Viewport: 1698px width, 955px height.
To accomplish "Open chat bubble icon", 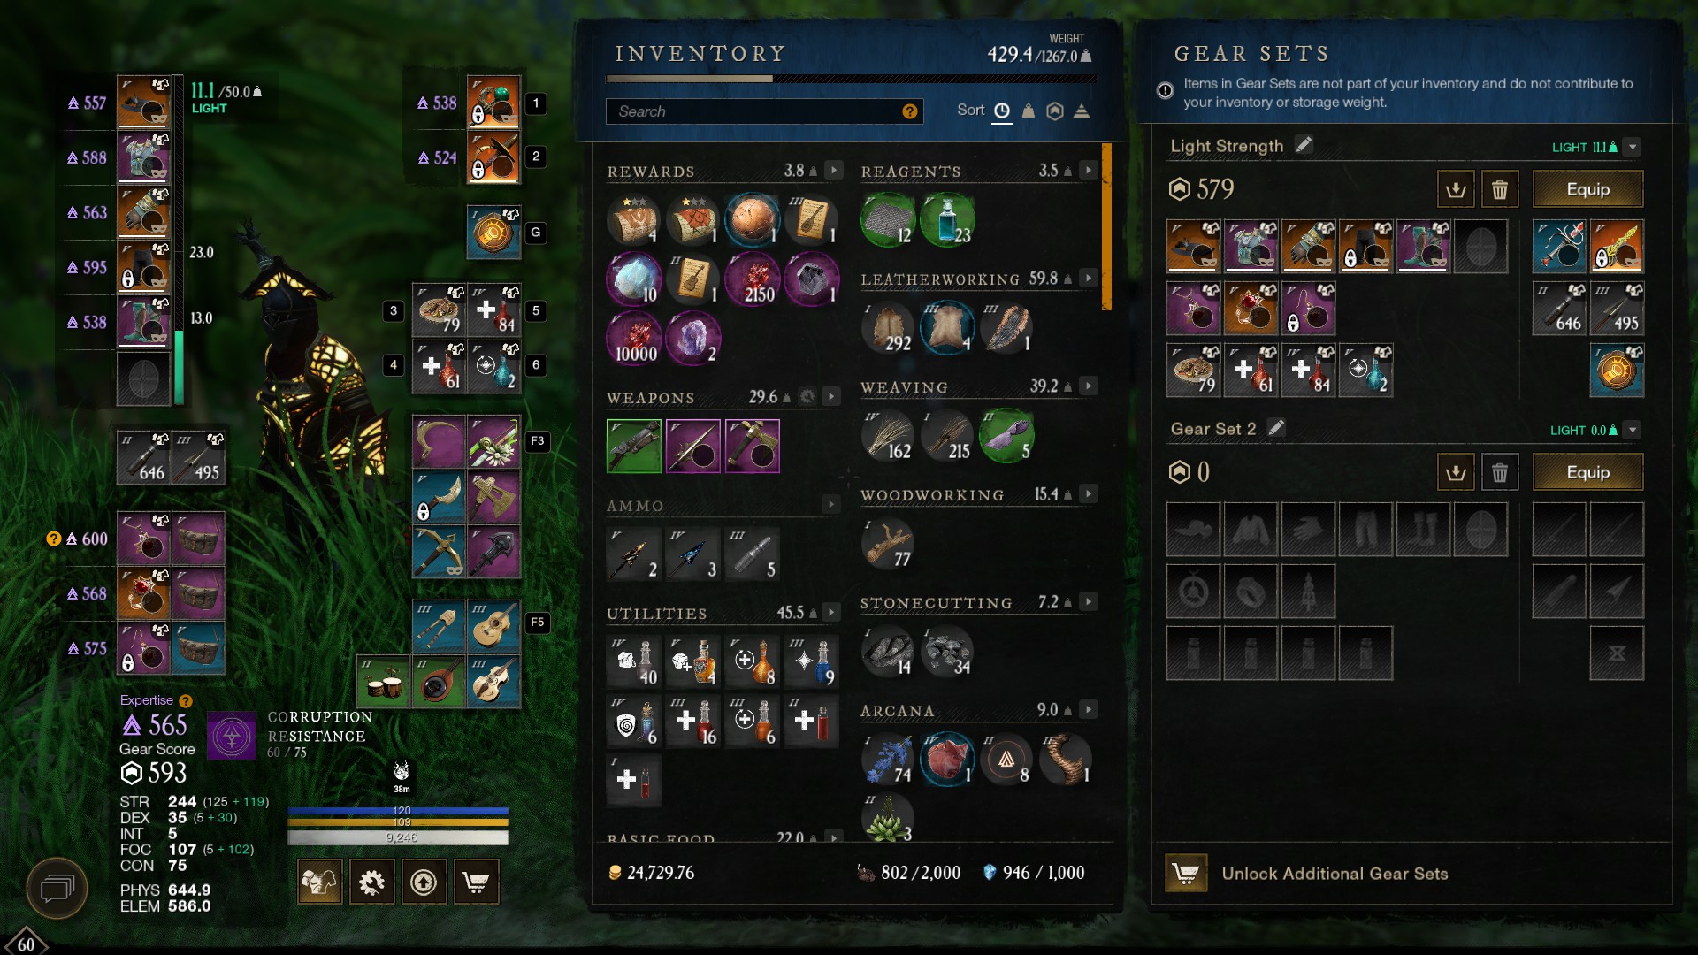I will (57, 887).
